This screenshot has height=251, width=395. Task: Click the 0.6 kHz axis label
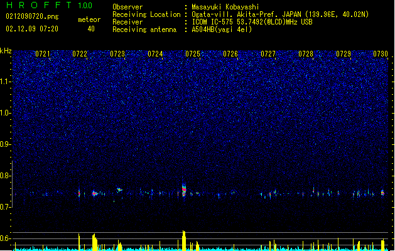coord(6,238)
